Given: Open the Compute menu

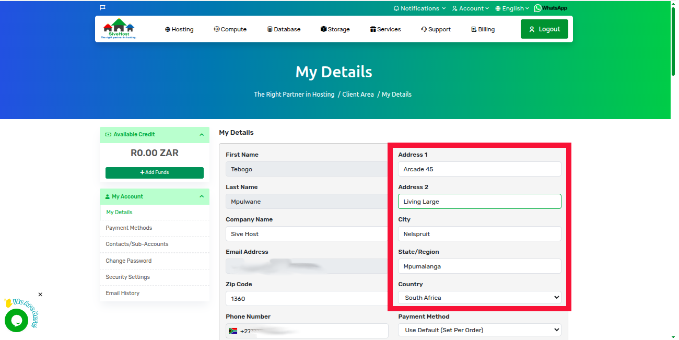Looking at the screenshot, I should click(x=230, y=29).
